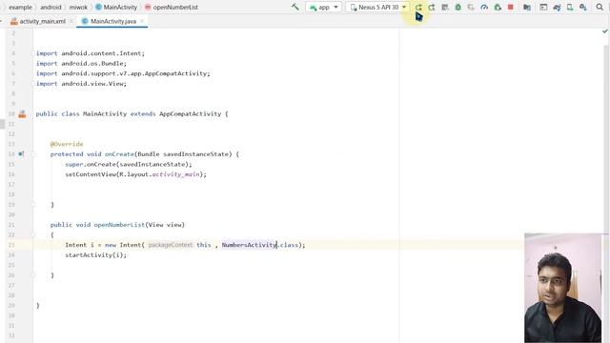Screen dimensions: 610x343
Task: Click import android.content.Intent line
Action: pyautogui.click(x=91, y=53)
